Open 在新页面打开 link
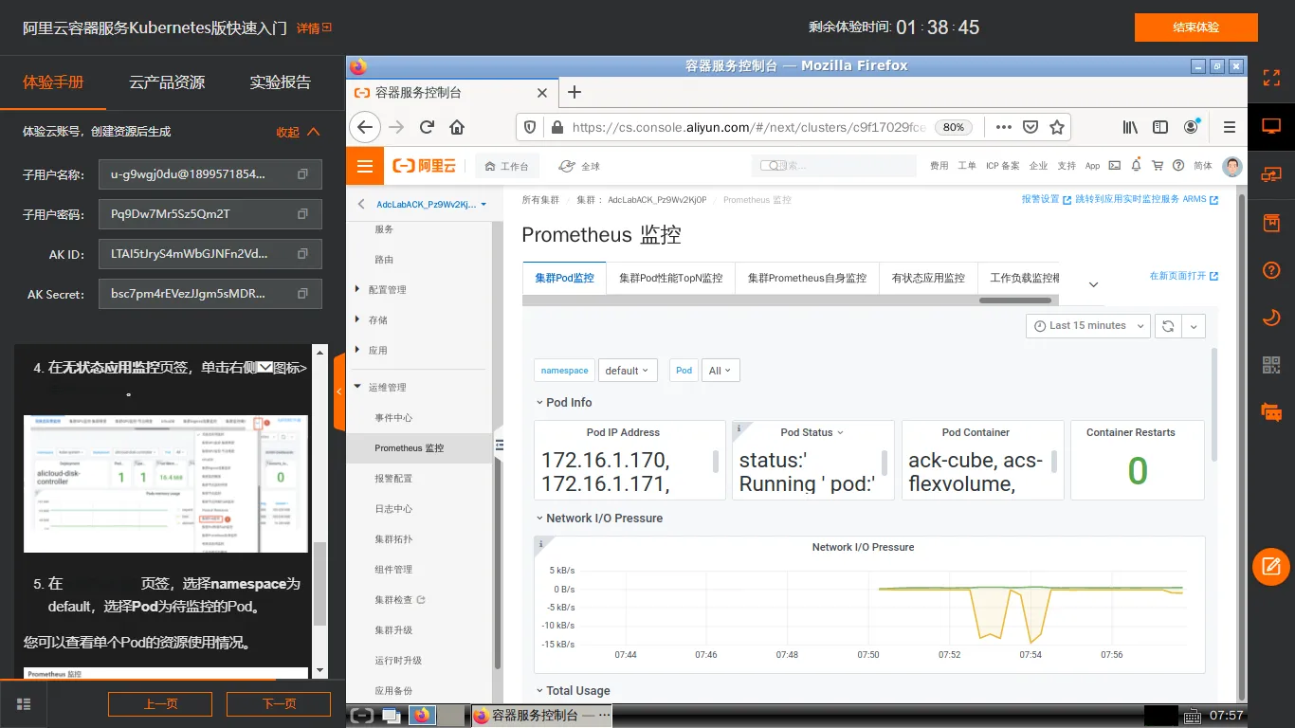 pyautogui.click(x=1183, y=276)
